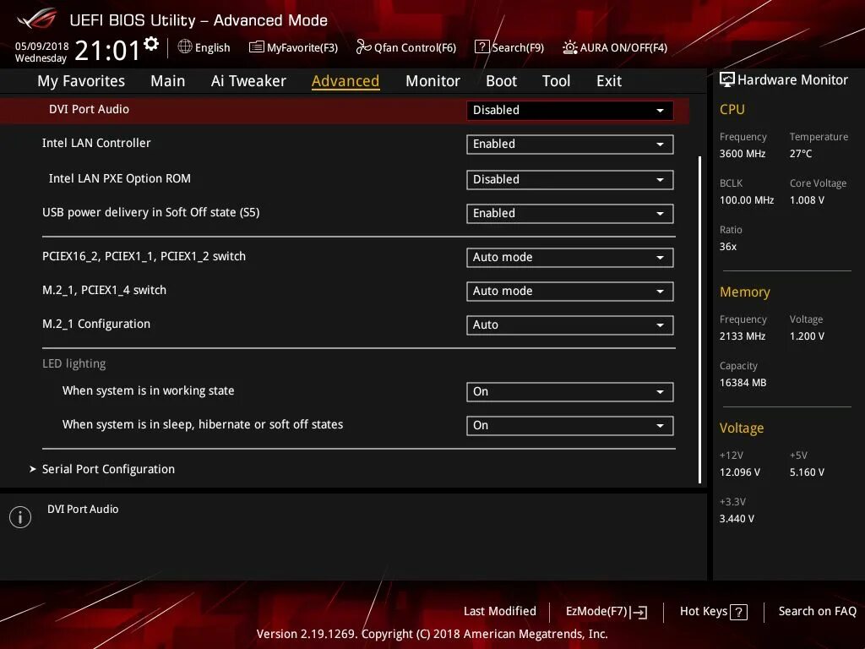This screenshot has height=649, width=865.
Task: Open PCIEX16_2 switch Auto mode dropdown
Action: tap(570, 257)
